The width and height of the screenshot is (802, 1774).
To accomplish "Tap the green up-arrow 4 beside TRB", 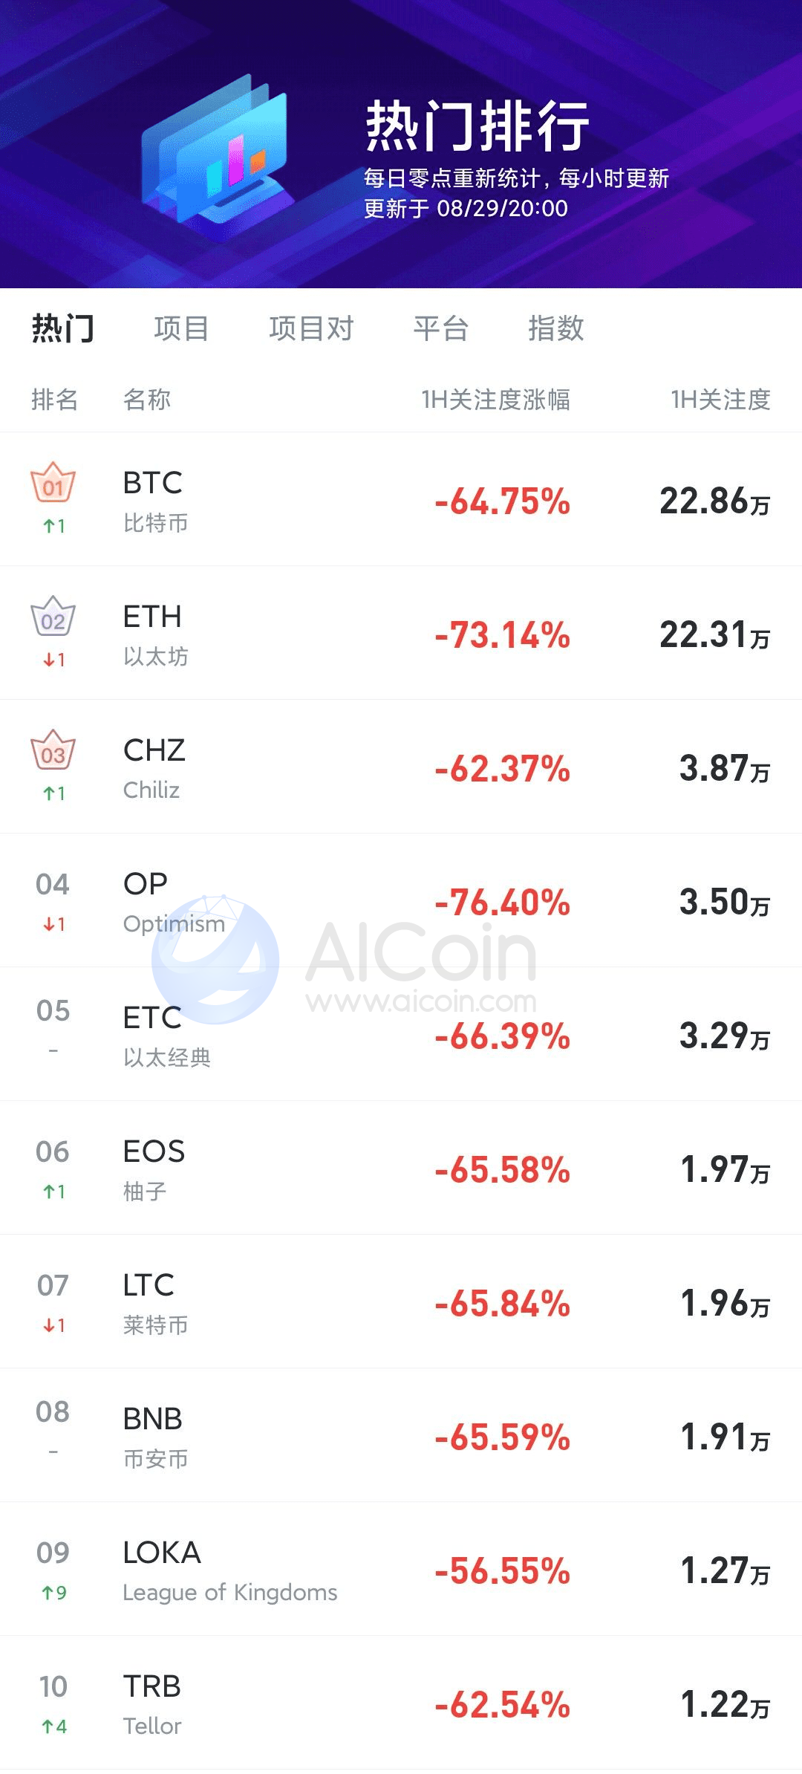I will tap(54, 1726).
